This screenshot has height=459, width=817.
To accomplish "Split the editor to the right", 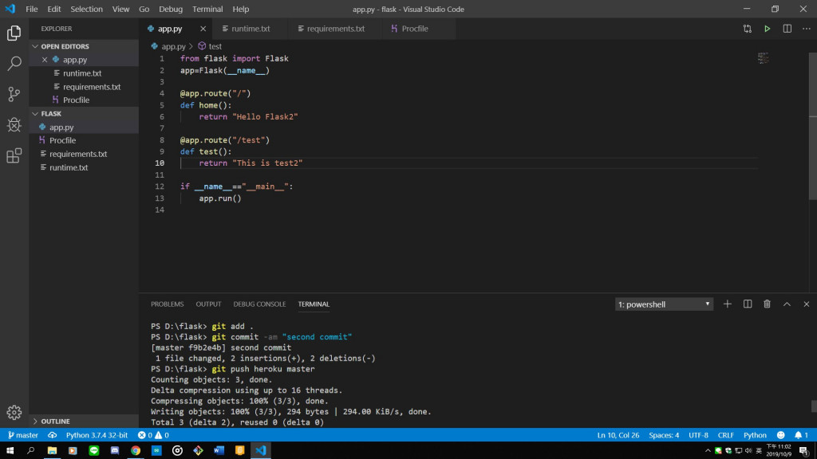I will click(787, 29).
